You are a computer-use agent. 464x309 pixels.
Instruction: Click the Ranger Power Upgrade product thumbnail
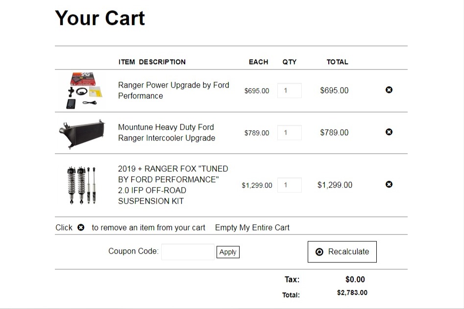[x=82, y=91]
